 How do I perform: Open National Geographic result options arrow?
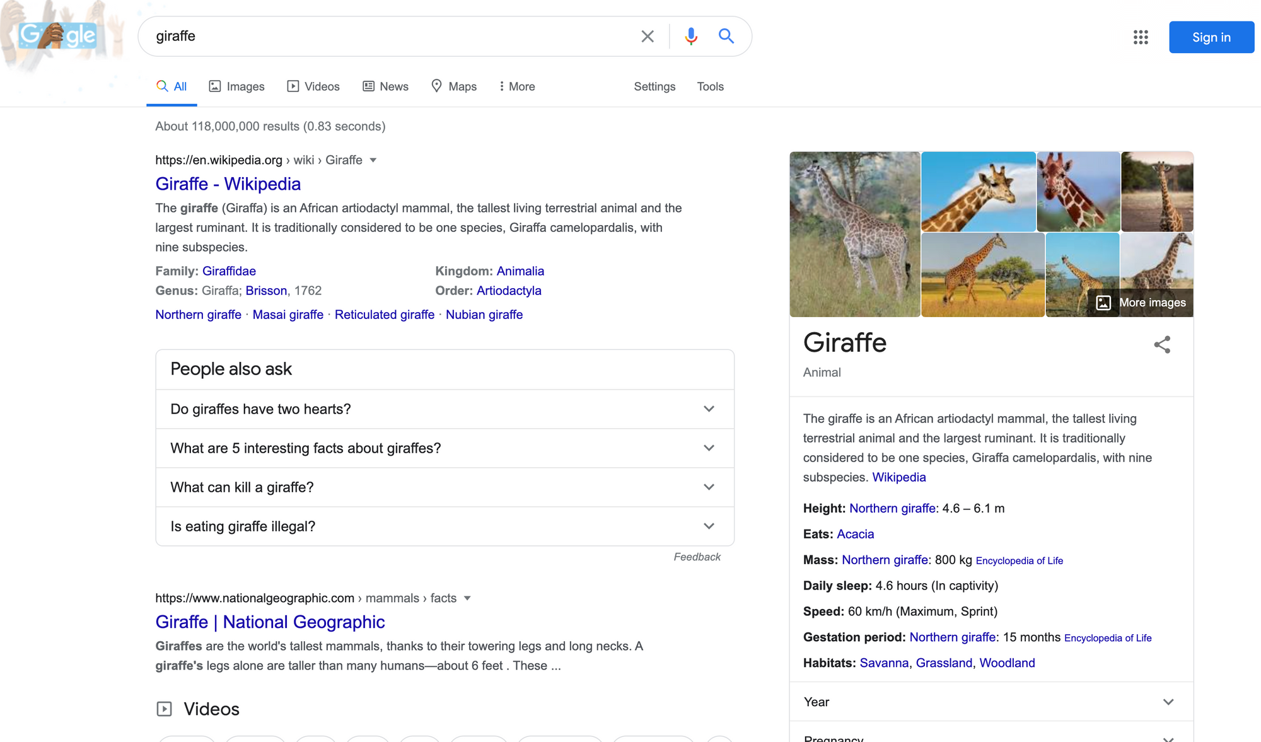pos(467,598)
